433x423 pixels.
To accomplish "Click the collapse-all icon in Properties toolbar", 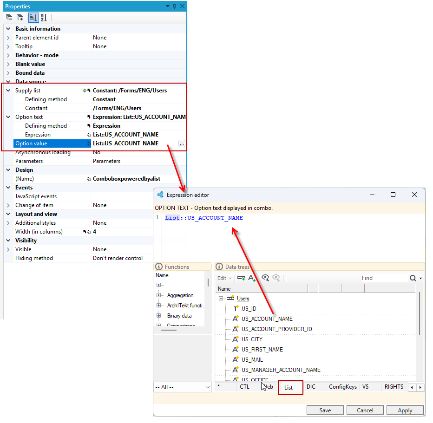I will tap(9, 18).
